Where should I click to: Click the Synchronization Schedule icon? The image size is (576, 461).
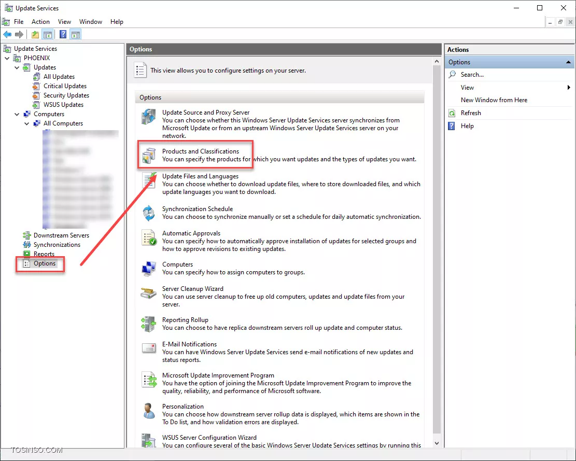149,213
